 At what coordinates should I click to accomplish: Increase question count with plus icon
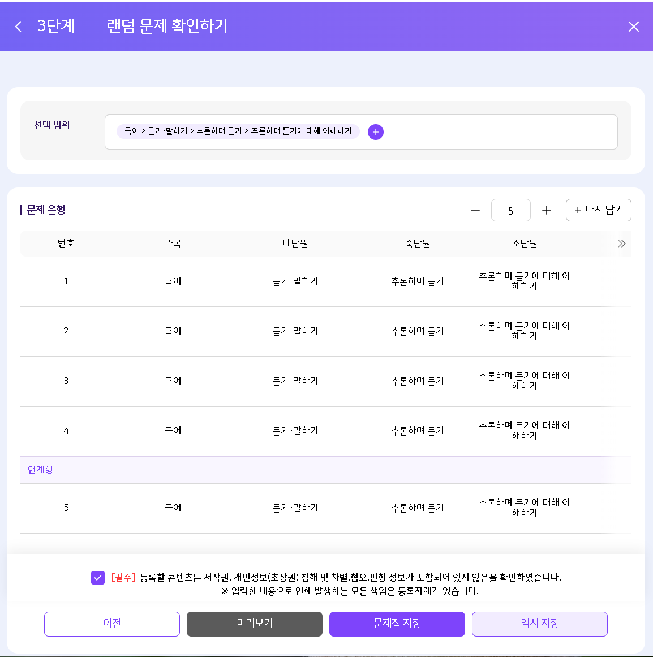coord(546,210)
